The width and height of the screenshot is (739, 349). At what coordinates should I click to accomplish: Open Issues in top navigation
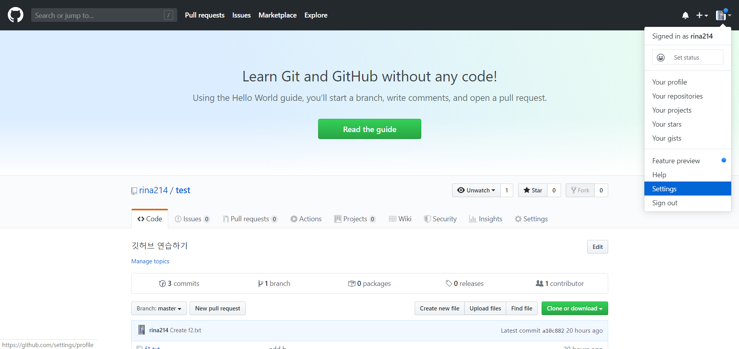(241, 15)
